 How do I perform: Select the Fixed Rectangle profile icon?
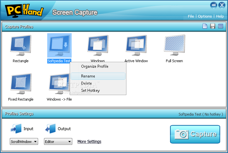pos(21,84)
